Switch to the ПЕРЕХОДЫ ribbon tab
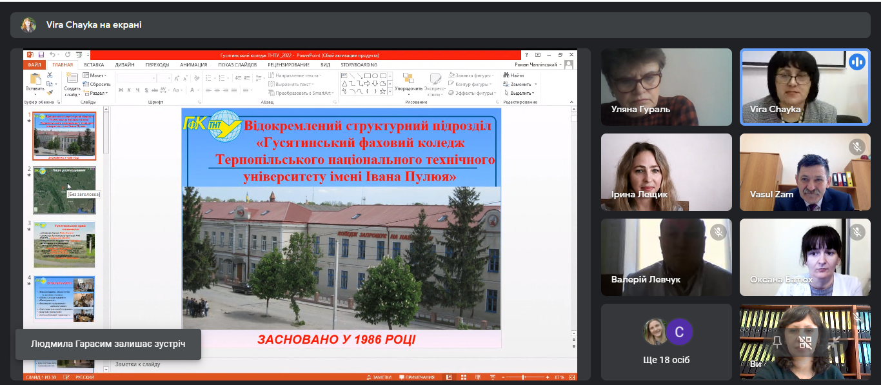 pos(157,64)
